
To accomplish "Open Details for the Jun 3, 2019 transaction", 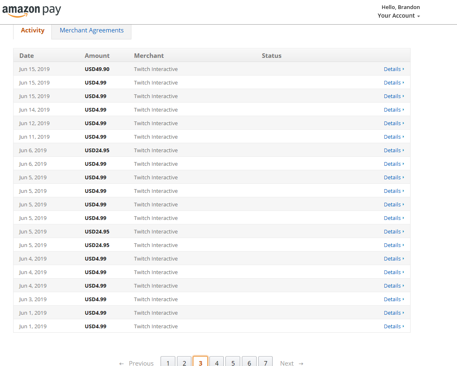I will point(394,299).
